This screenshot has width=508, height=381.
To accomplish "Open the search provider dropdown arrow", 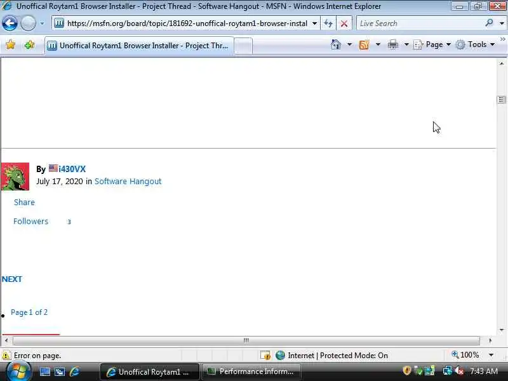I will coord(502,23).
